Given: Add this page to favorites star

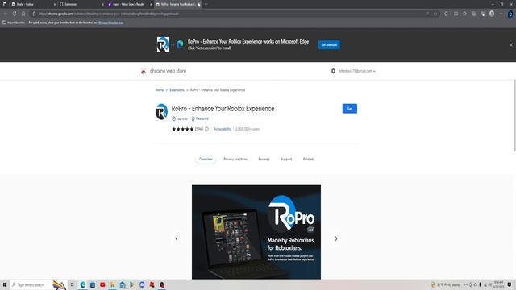Looking at the screenshot, I should [435, 14].
